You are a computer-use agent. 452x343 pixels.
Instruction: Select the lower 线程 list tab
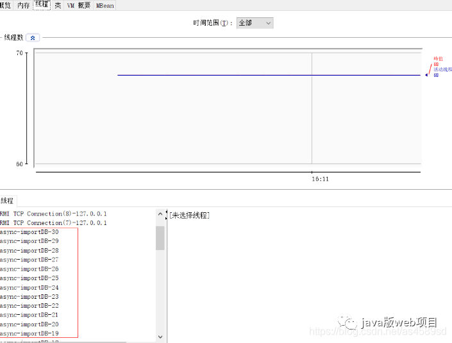[8, 201]
